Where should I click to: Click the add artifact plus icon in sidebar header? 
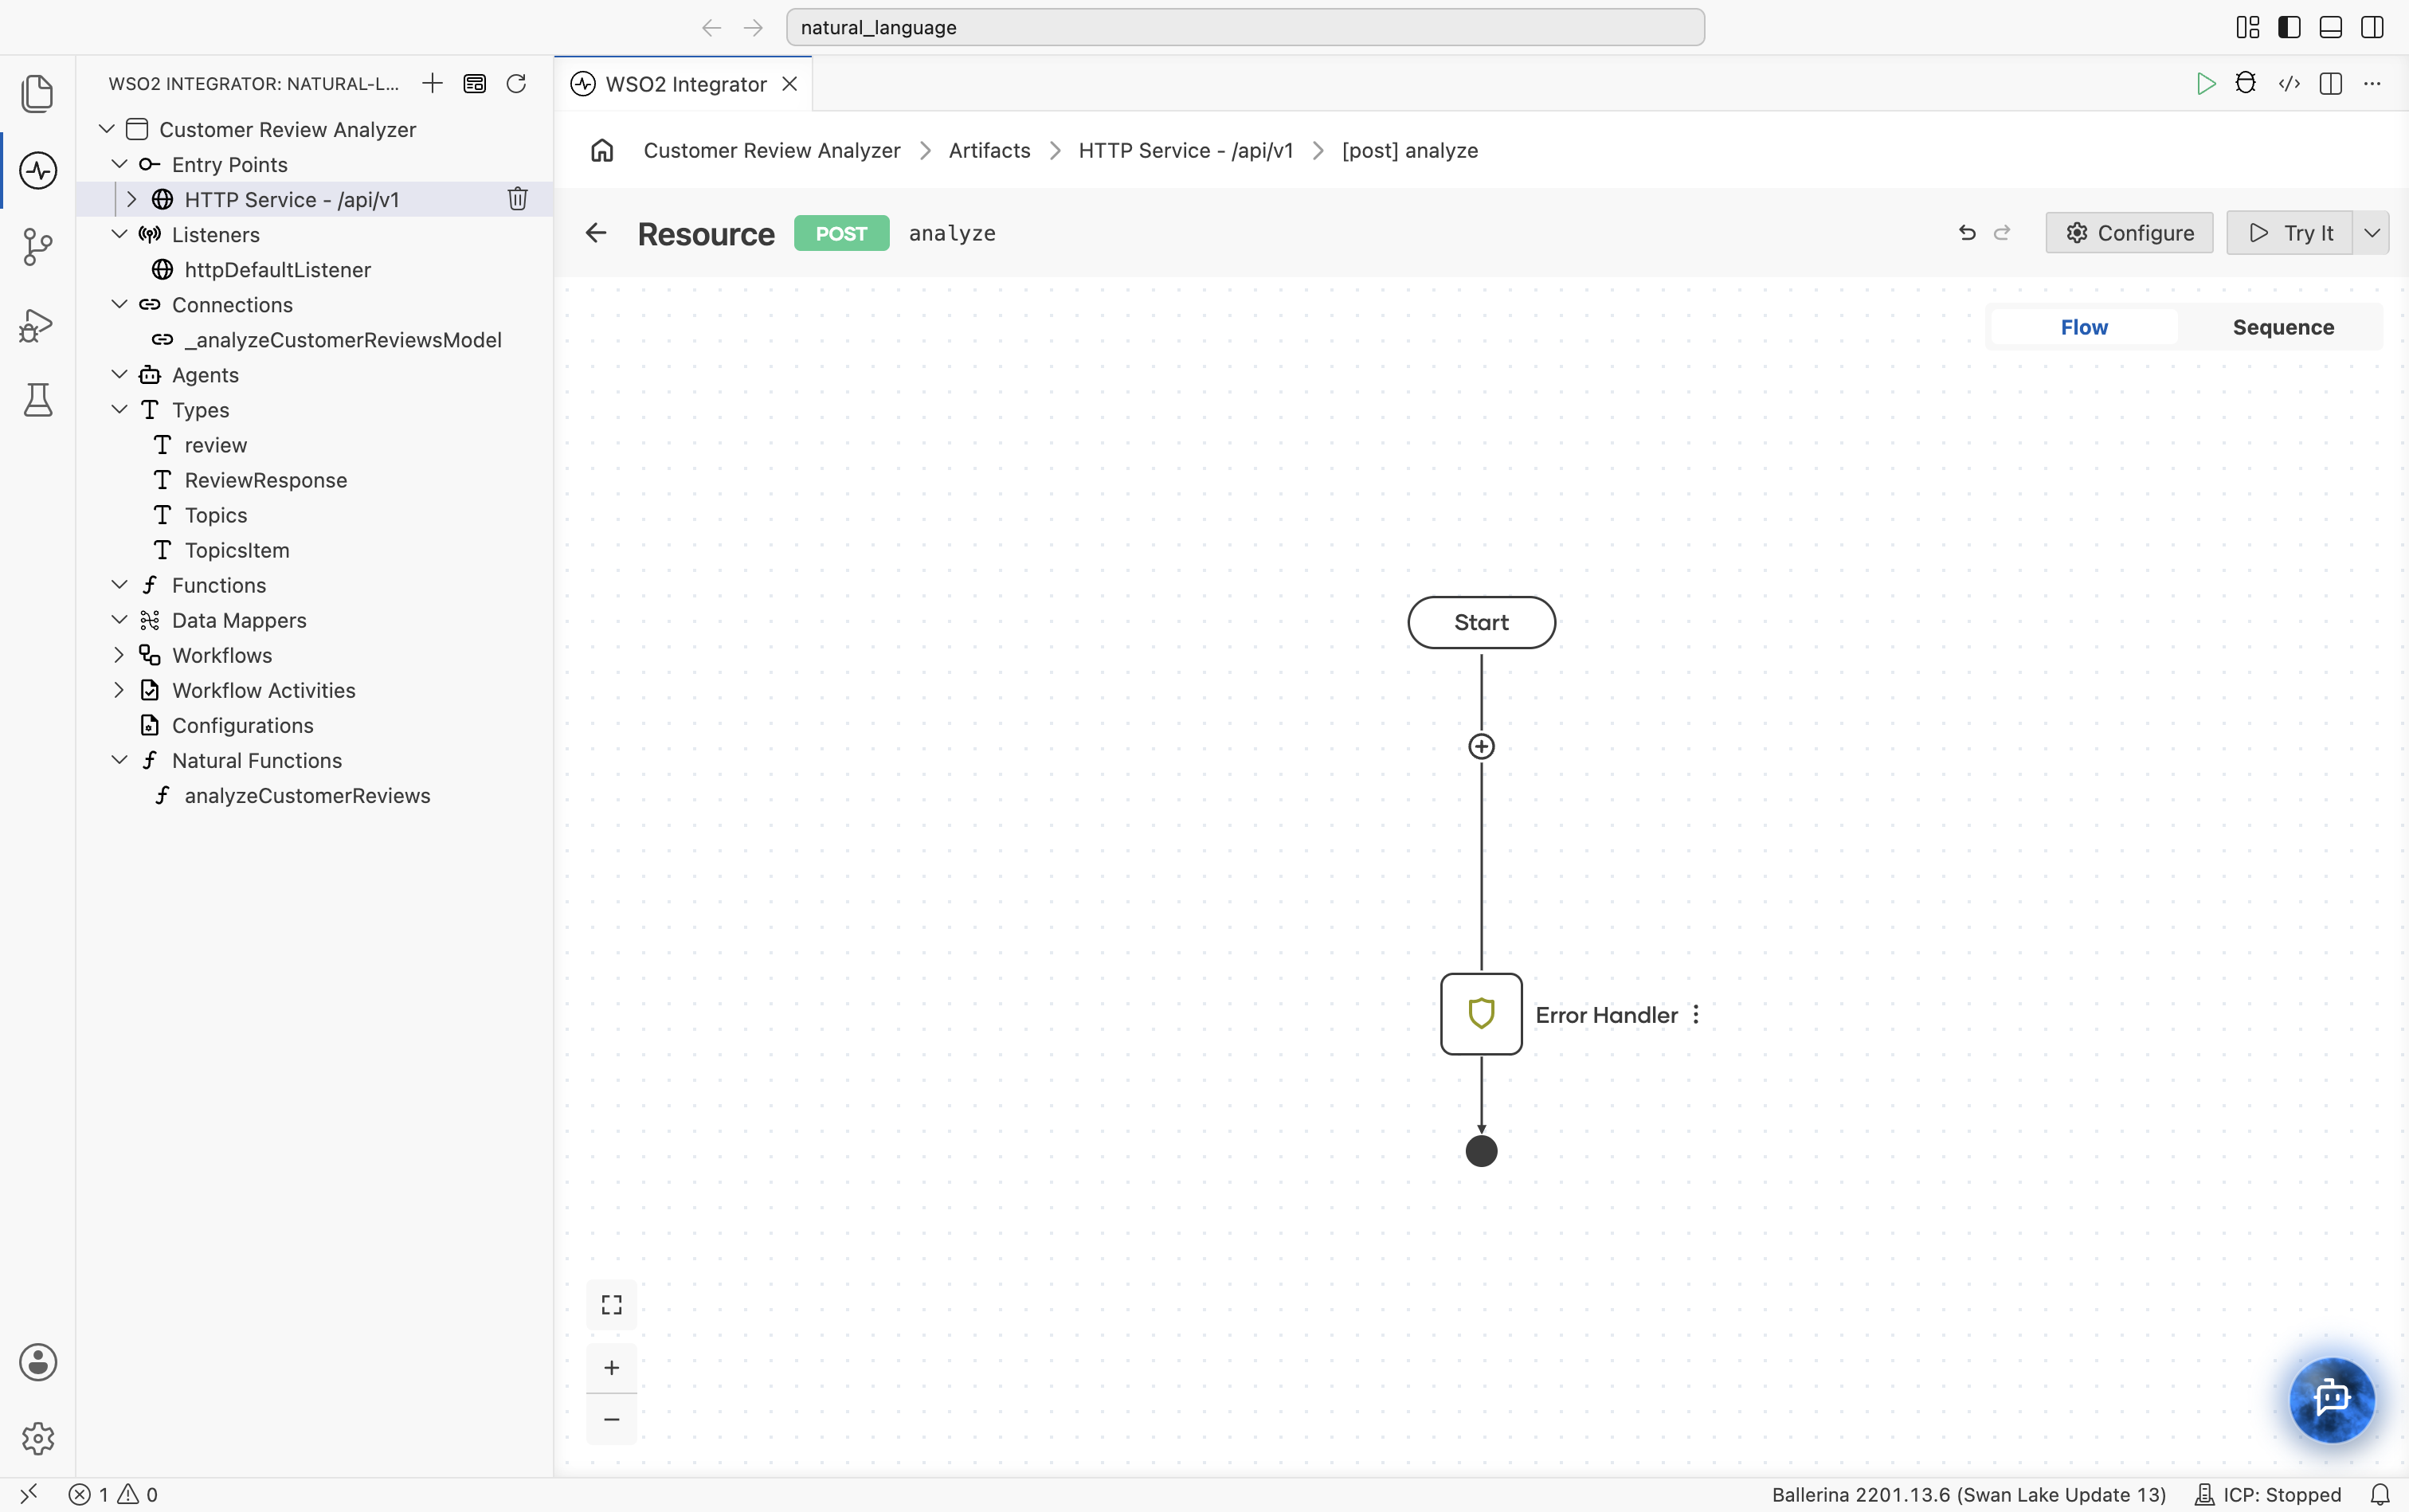coord(432,83)
